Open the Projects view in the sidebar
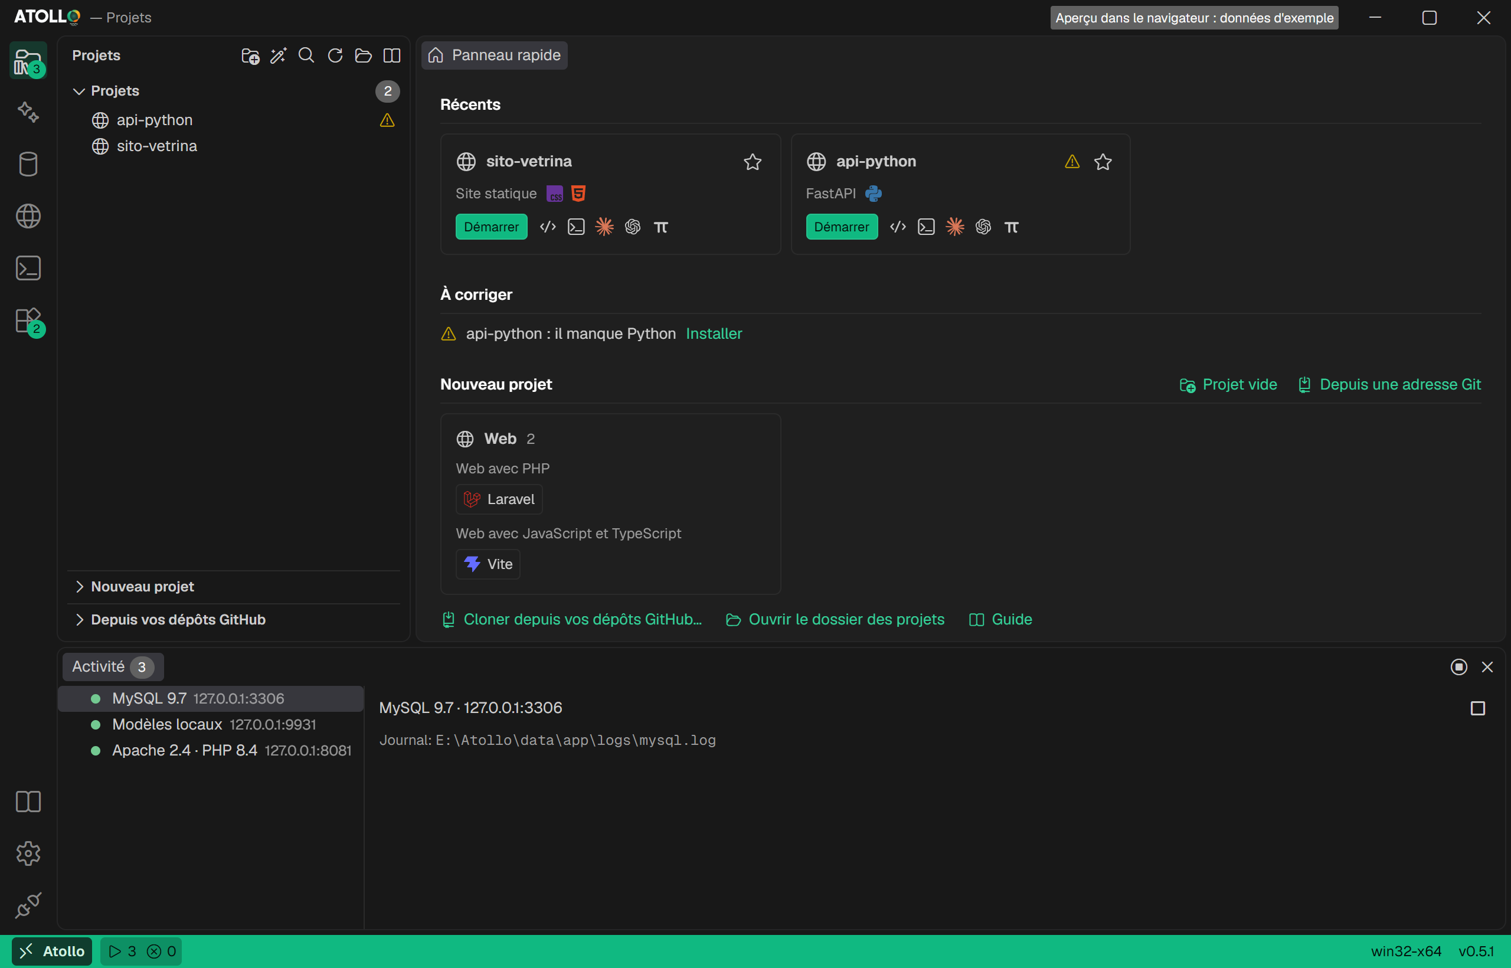The width and height of the screenshot is (1511, 968). (x=28, y=60)
